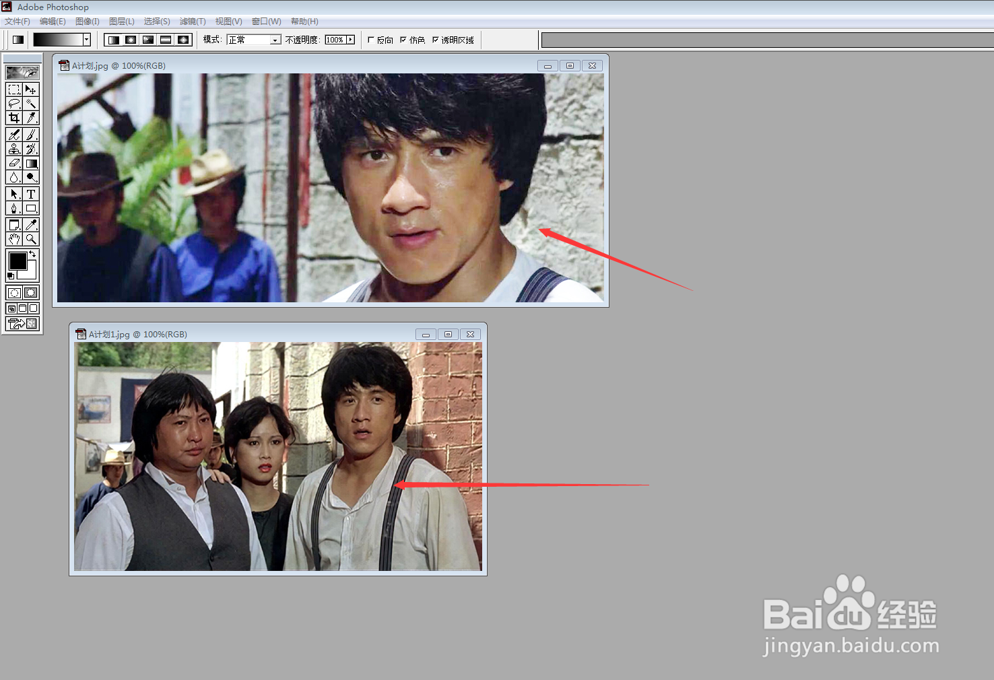Select the Airbrush tool
This screenshot has width=994, height=680.
point(14,135)
